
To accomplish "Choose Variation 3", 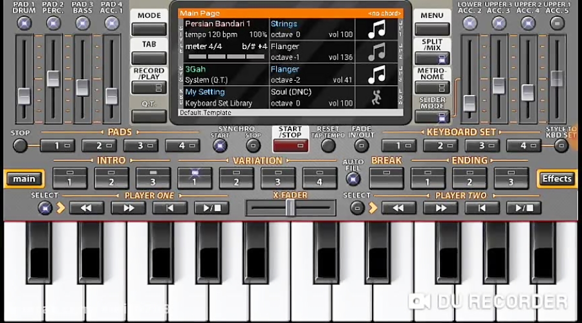I will coord(277,178).
